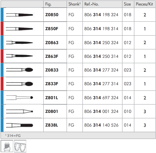
Task: Click the Z850F bur illustration
Action: pos(20,29)
